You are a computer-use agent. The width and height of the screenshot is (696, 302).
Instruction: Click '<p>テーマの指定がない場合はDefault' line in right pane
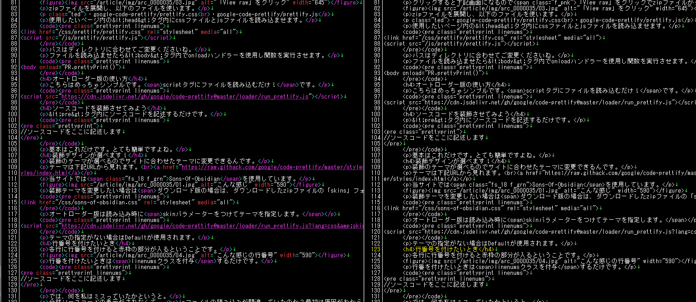pyautogui.click(x=490, y=243)
